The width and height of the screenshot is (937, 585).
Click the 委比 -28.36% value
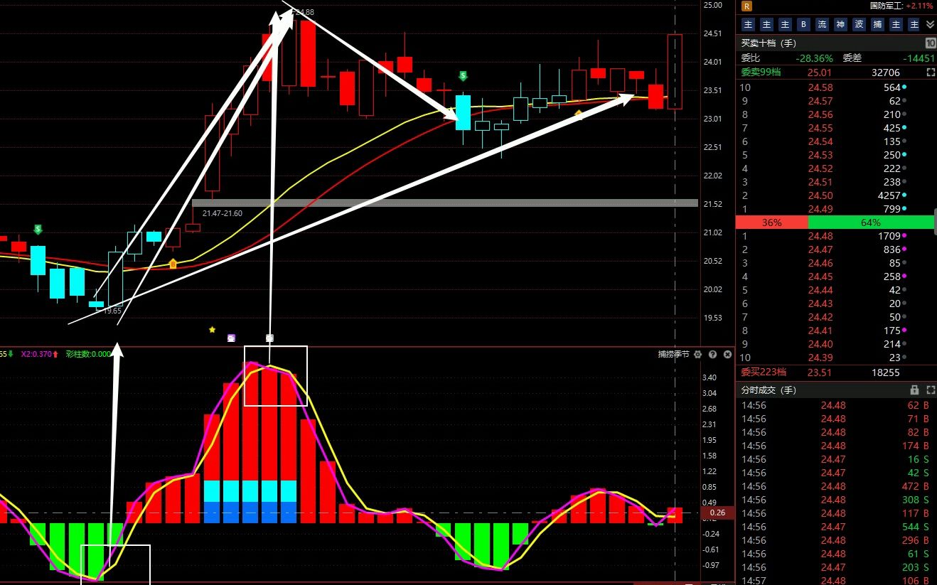click(815, 58)
